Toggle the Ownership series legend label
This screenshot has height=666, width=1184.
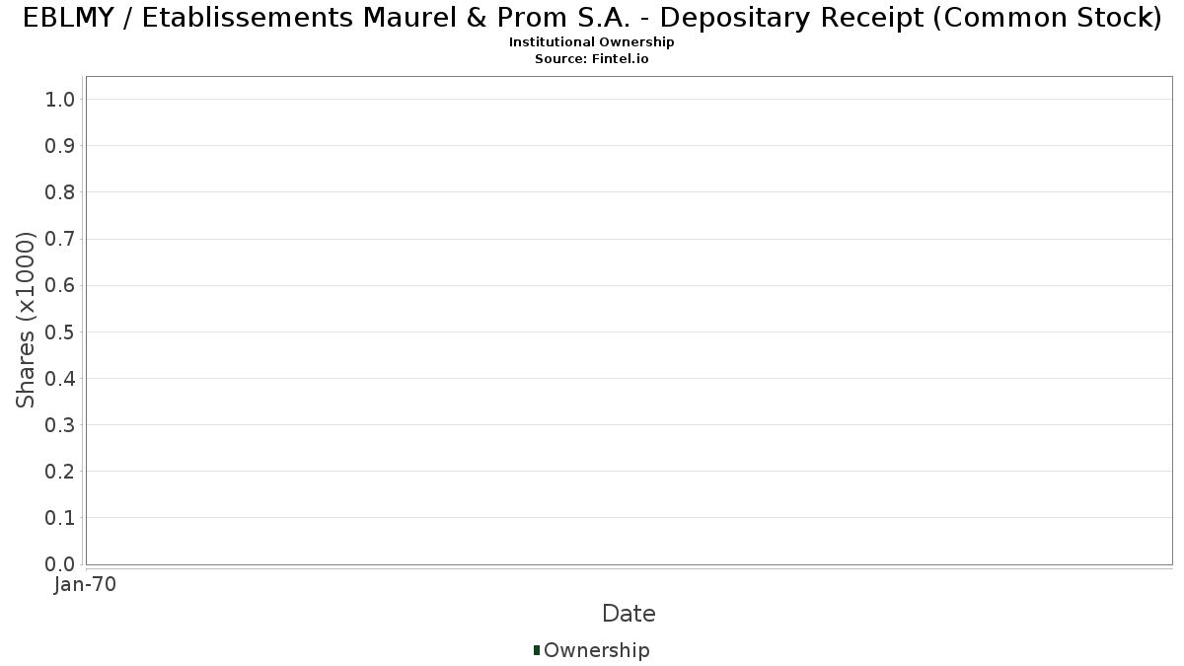click(x=596, y=650)
